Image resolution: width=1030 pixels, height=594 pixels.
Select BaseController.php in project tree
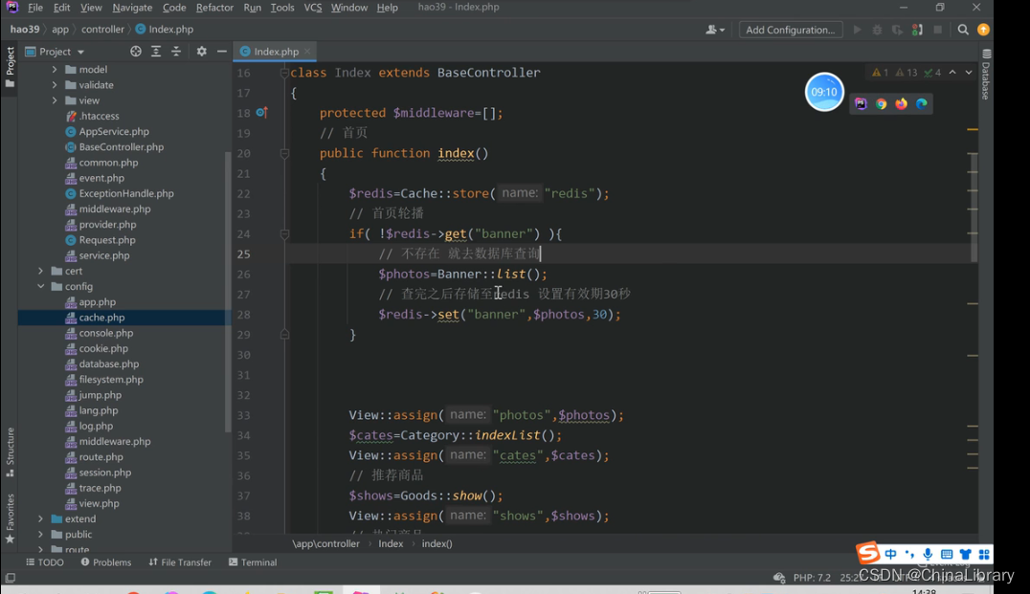(121, 147)
